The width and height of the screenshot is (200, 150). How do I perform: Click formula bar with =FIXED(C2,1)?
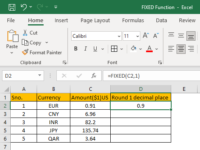151,76
